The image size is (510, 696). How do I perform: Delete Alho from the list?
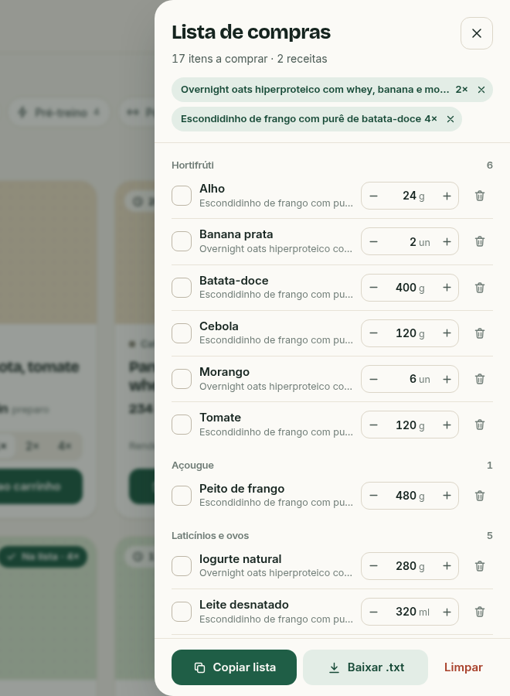click(480, 196)
